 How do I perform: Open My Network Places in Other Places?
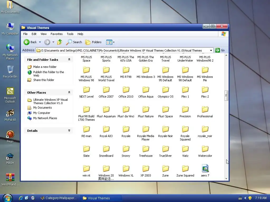point(45,118)
